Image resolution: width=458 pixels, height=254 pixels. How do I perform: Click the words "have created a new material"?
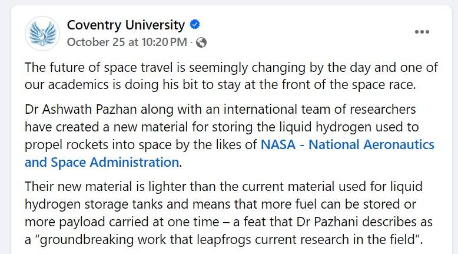click(x=98, y=127)
